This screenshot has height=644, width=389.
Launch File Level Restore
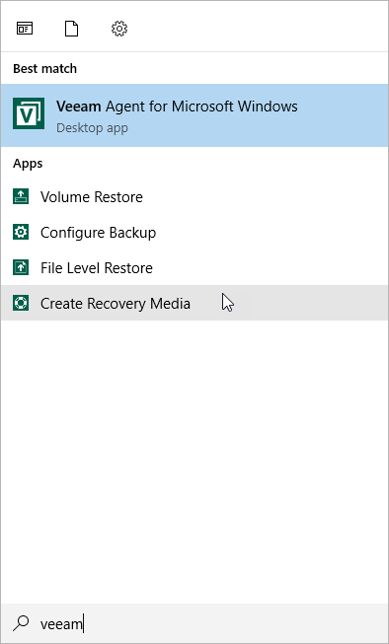194,268
